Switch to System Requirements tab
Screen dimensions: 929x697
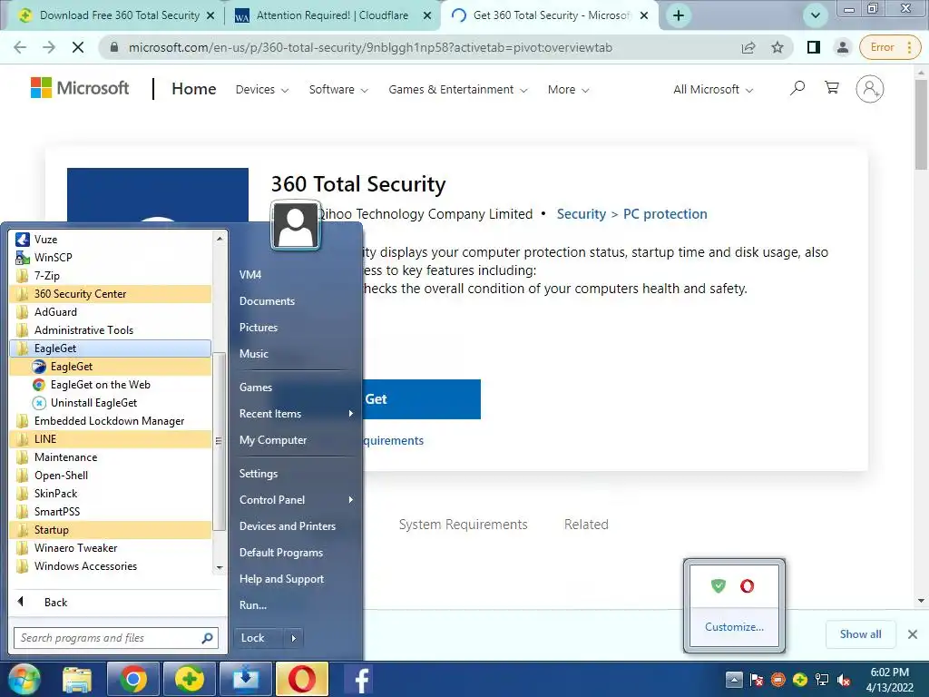pos(463,525)
